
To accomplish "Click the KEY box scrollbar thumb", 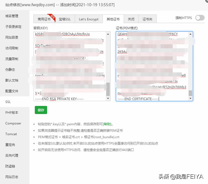I will [x=108, y=89].
